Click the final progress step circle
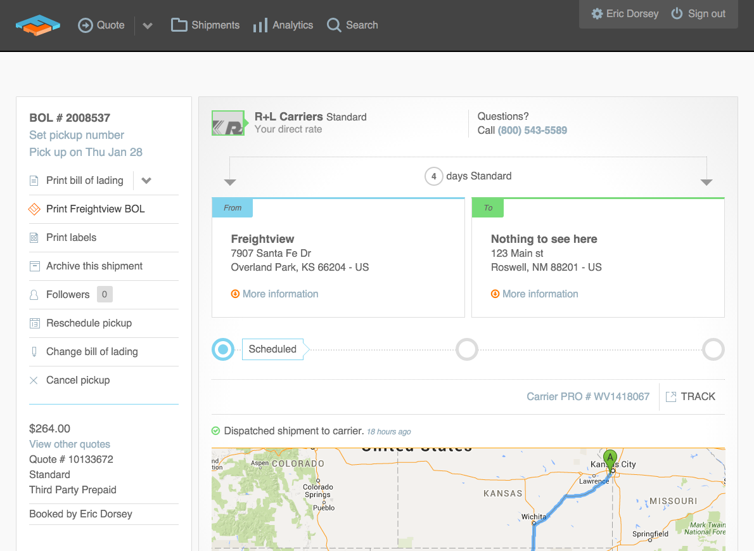Screen dimensions: 754x551 point(713,349)
